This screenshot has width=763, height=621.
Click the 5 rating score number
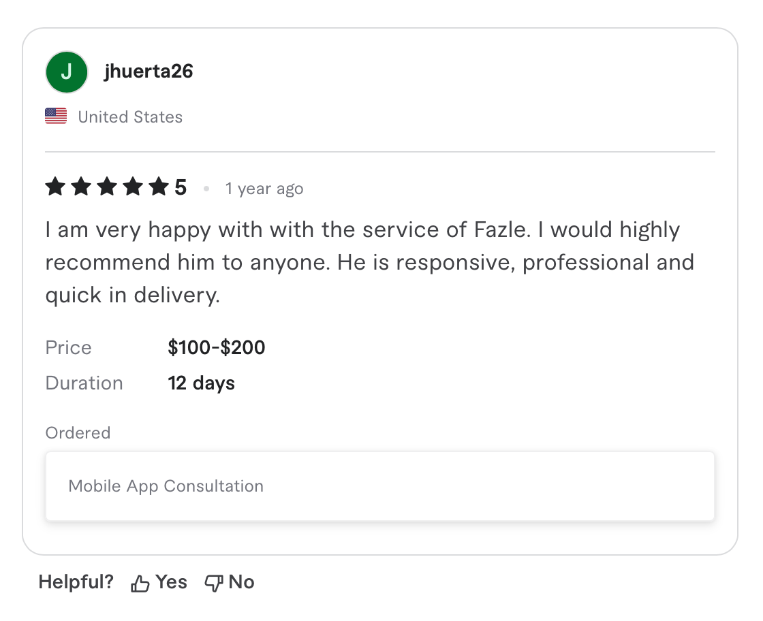tap(180, 186)
